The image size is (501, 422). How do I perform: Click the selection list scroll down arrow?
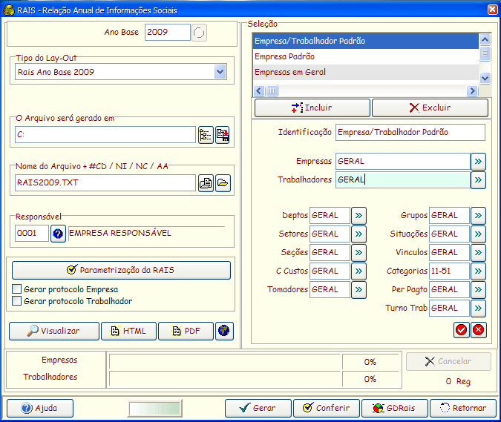point(485,78)
